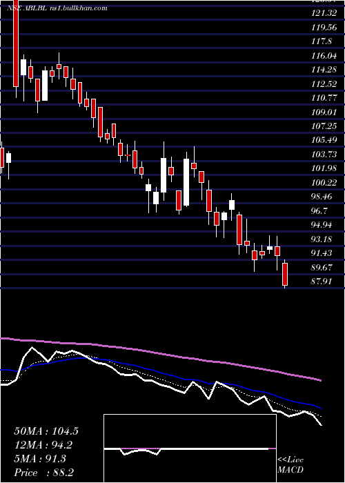The width and height of the screenshot is (345, 483).
Task: Click the 93.18 price axis label
Action: (322, 239)
